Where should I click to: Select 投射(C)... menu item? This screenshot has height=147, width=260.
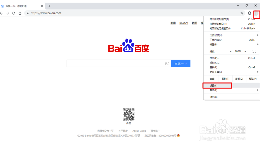[x=232, y=63]
